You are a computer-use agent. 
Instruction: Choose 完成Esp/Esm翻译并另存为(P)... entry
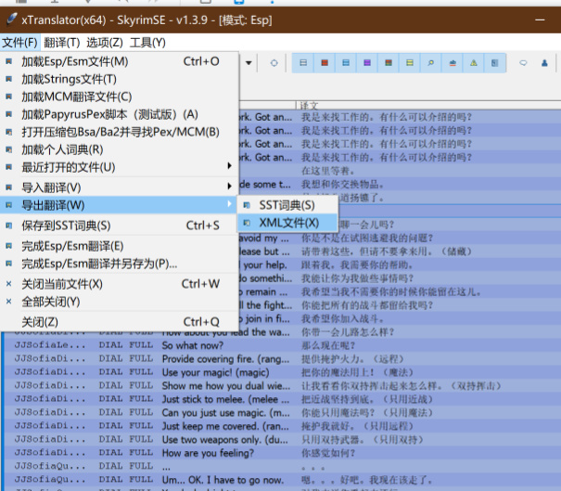tap(119, 264)
